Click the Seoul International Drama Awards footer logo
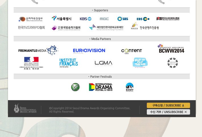The height and width of the screenshot is (137, 202). pos(25,109)
